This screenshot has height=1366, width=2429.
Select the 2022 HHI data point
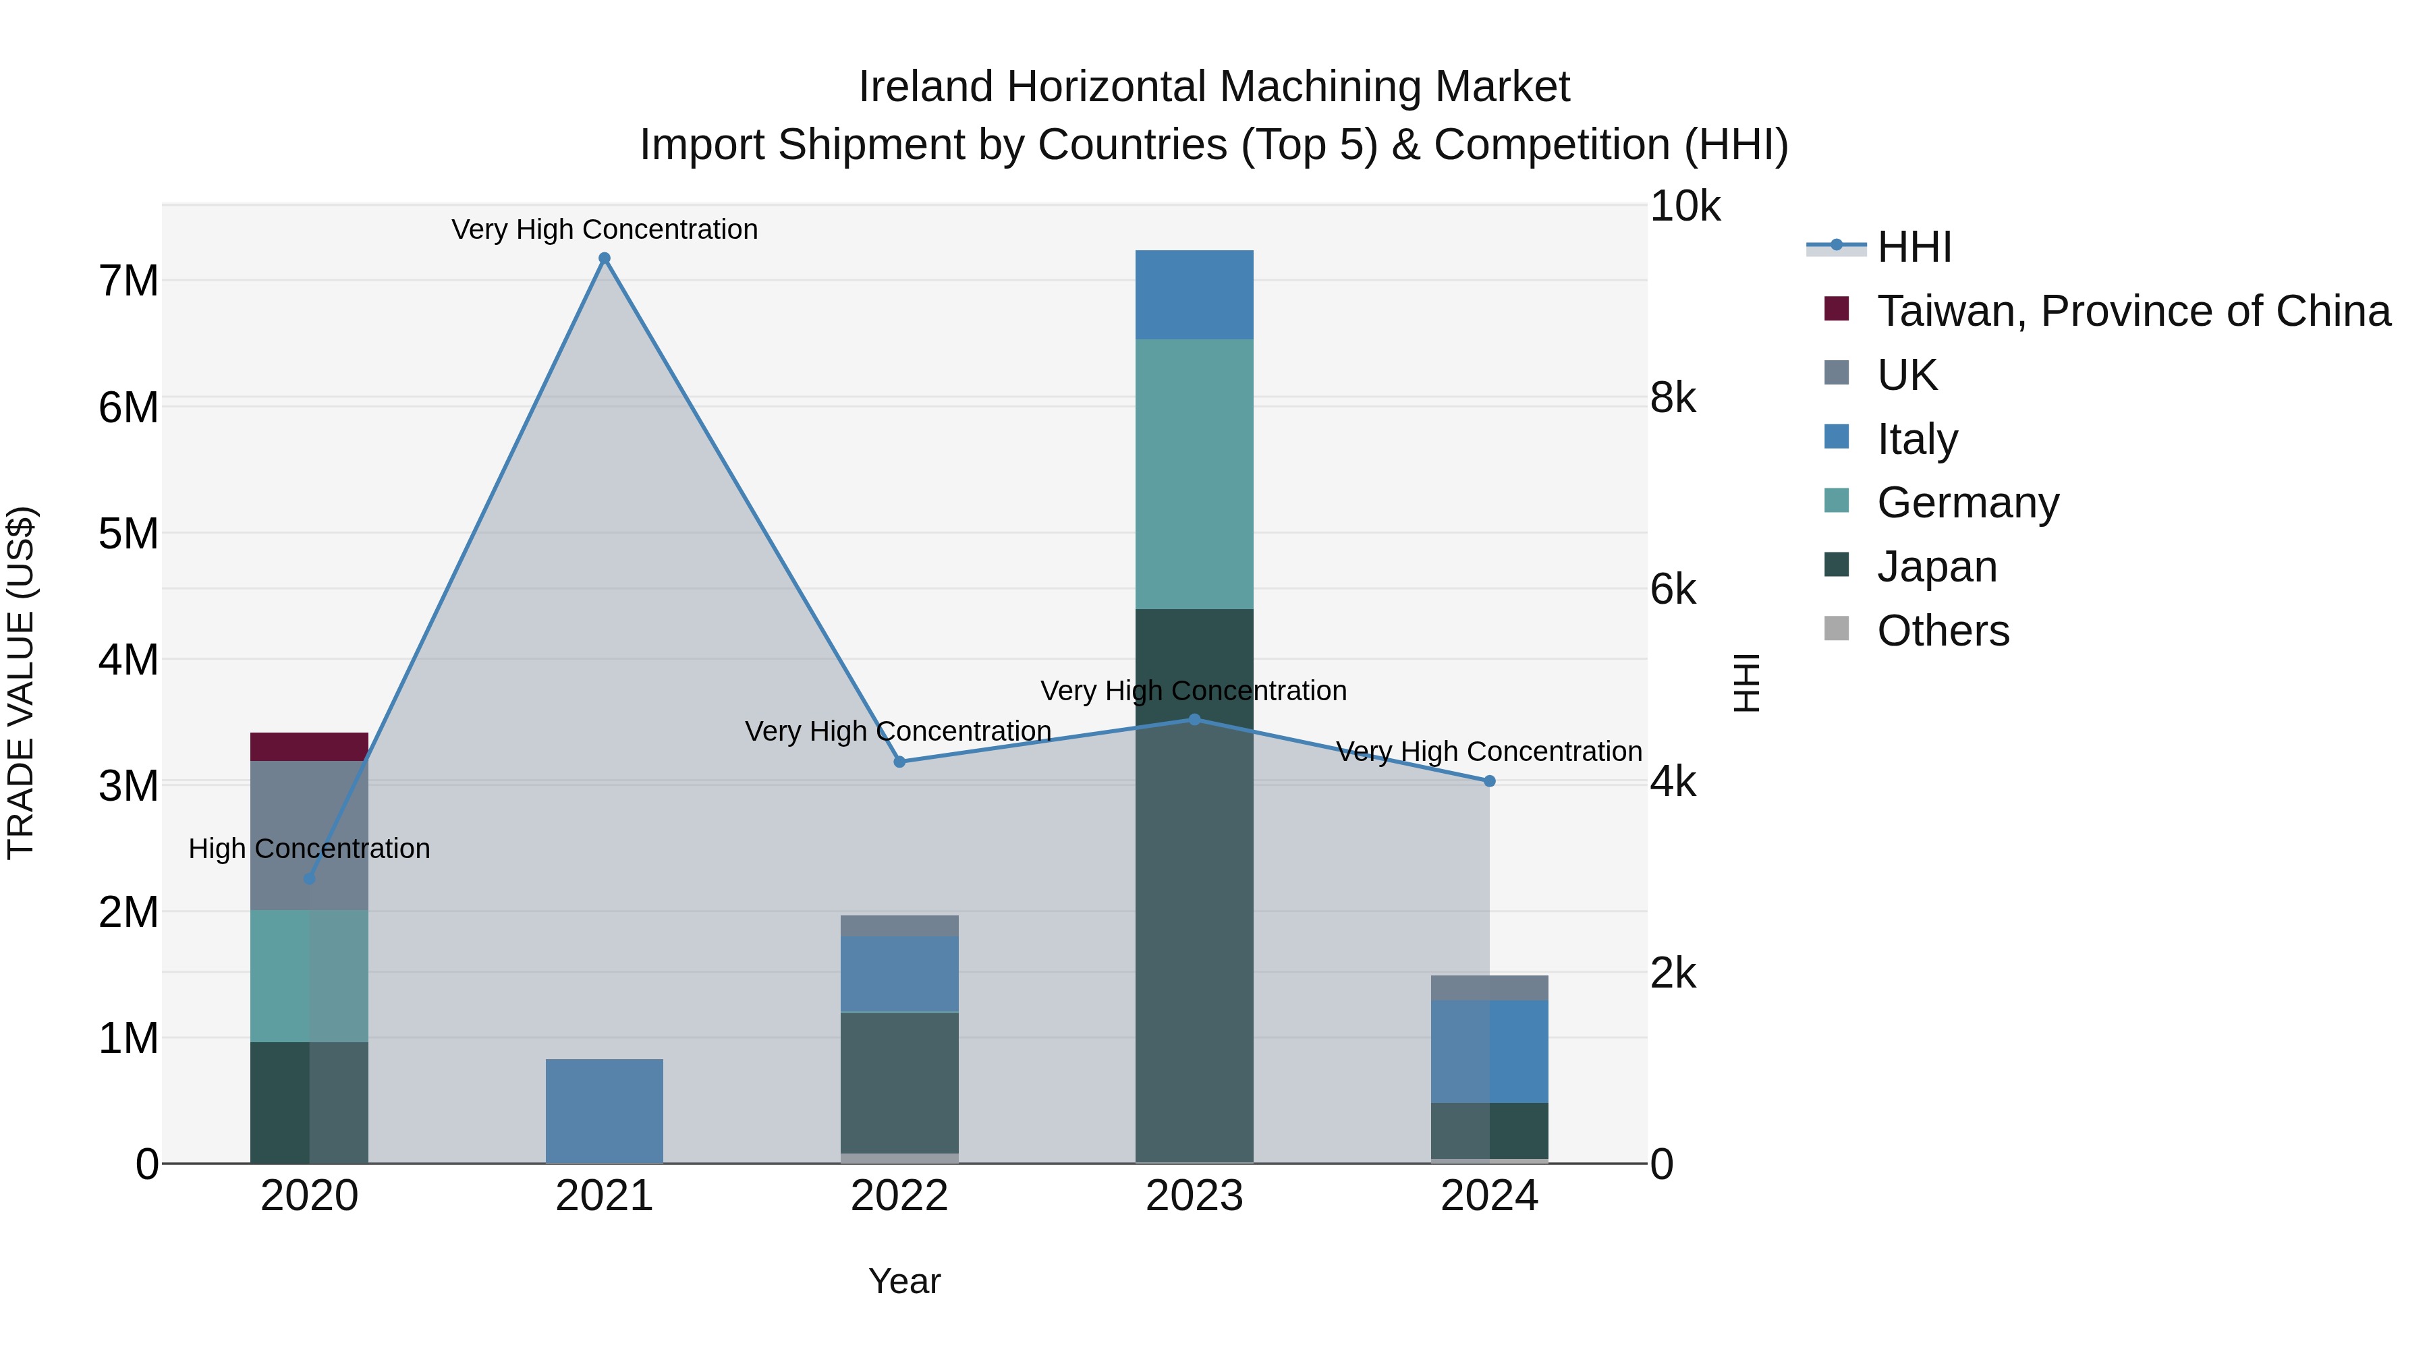899,762
